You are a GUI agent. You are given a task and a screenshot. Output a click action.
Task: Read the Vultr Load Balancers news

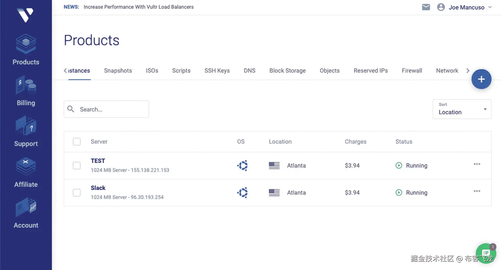(x=139, y=7)
